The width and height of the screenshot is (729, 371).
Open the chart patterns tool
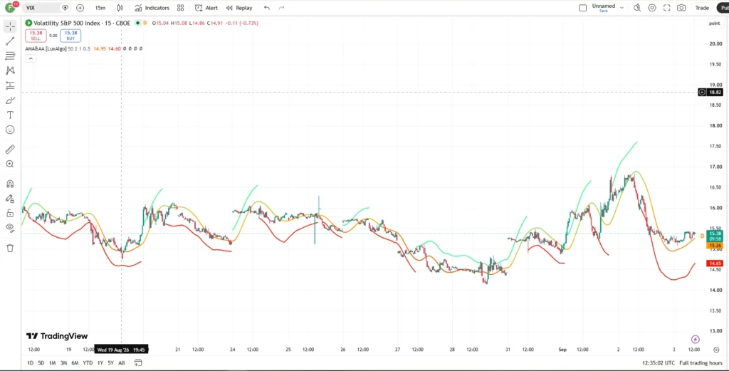pyautogui.click(x=10, y=70)
